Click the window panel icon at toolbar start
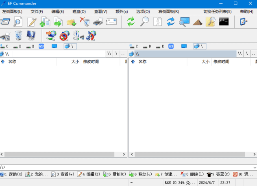Image resolution: width=257 pixels, height=186 pixels. (5, 22)
